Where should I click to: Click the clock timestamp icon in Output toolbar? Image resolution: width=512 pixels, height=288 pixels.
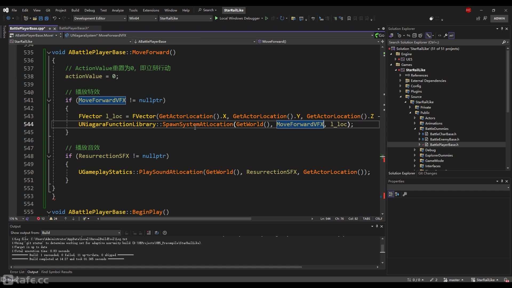(x=165, y=233)
